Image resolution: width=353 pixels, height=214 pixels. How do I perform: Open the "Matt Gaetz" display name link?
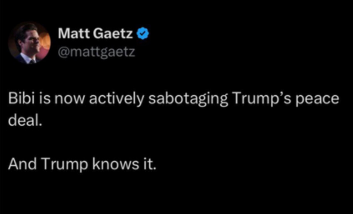[x=96, y=35]
